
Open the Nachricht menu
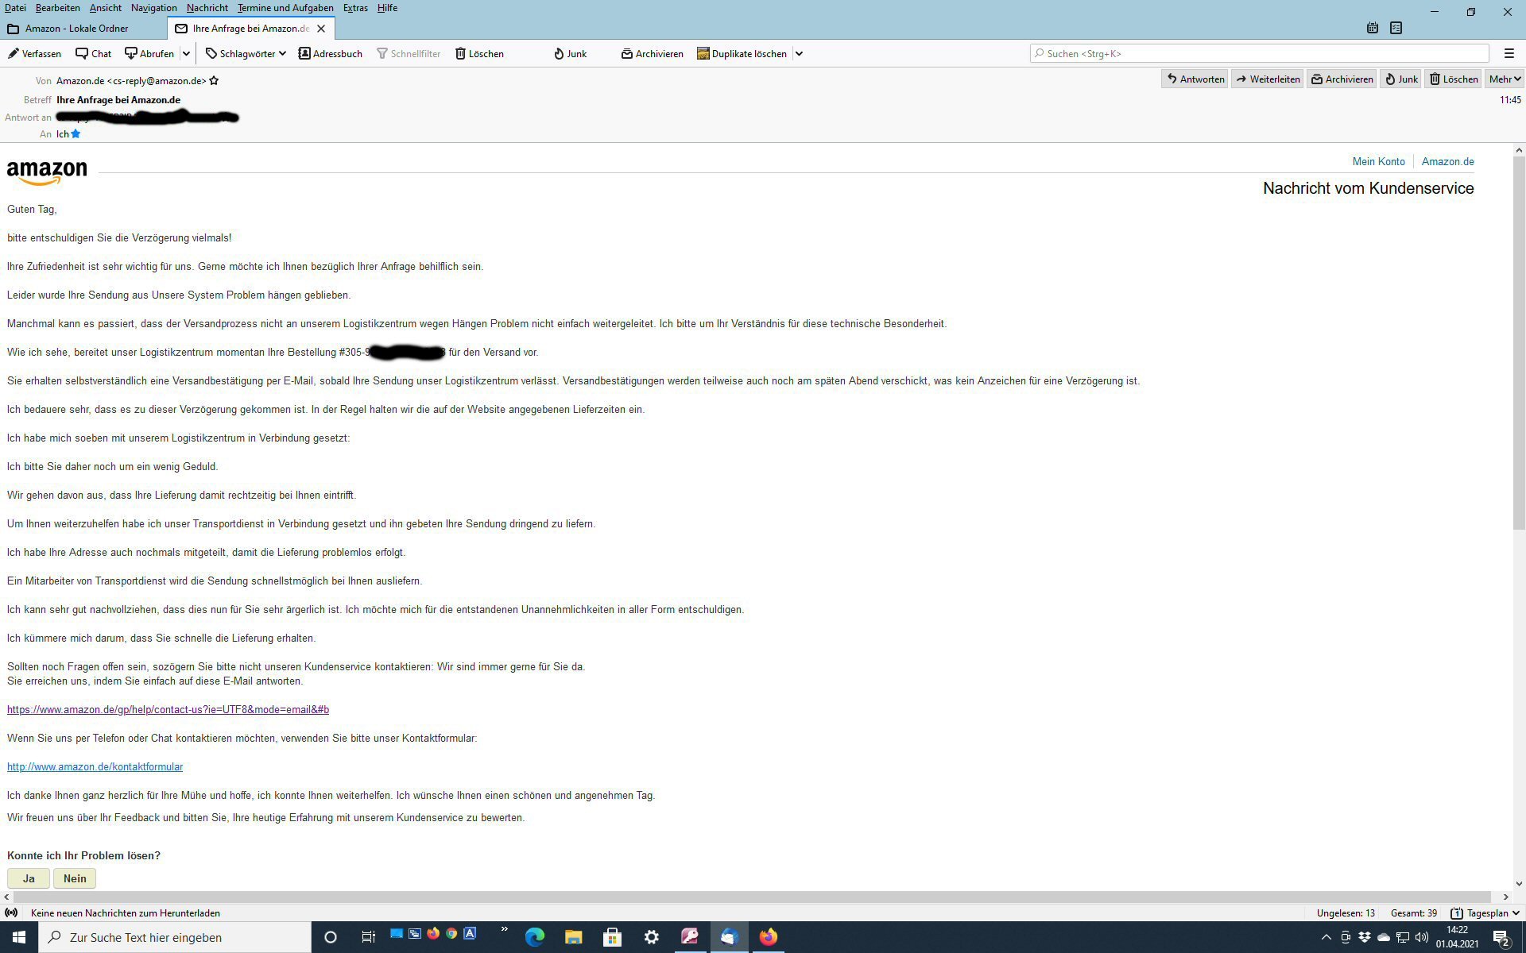pos(207,8)
